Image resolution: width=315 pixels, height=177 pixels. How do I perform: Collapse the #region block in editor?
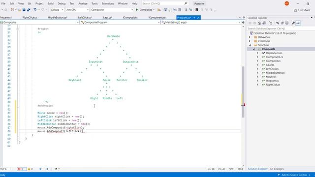click(18, 29)
